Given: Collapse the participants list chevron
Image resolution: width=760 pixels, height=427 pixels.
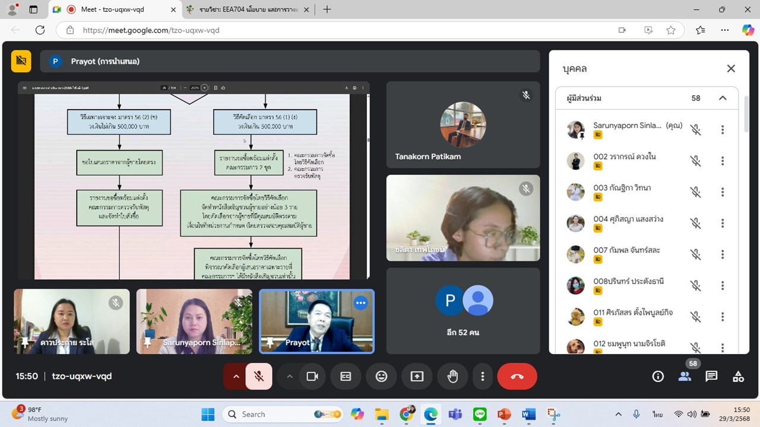Looking at the screenshot, I should click(x=723, y=98).
